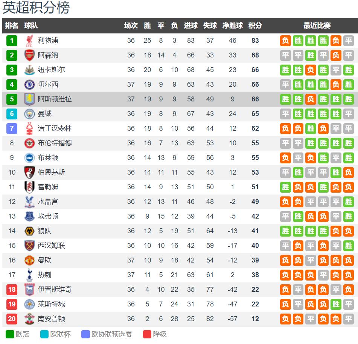
Task: Click the Aston Villa crest icon
Action: (29, 99)
